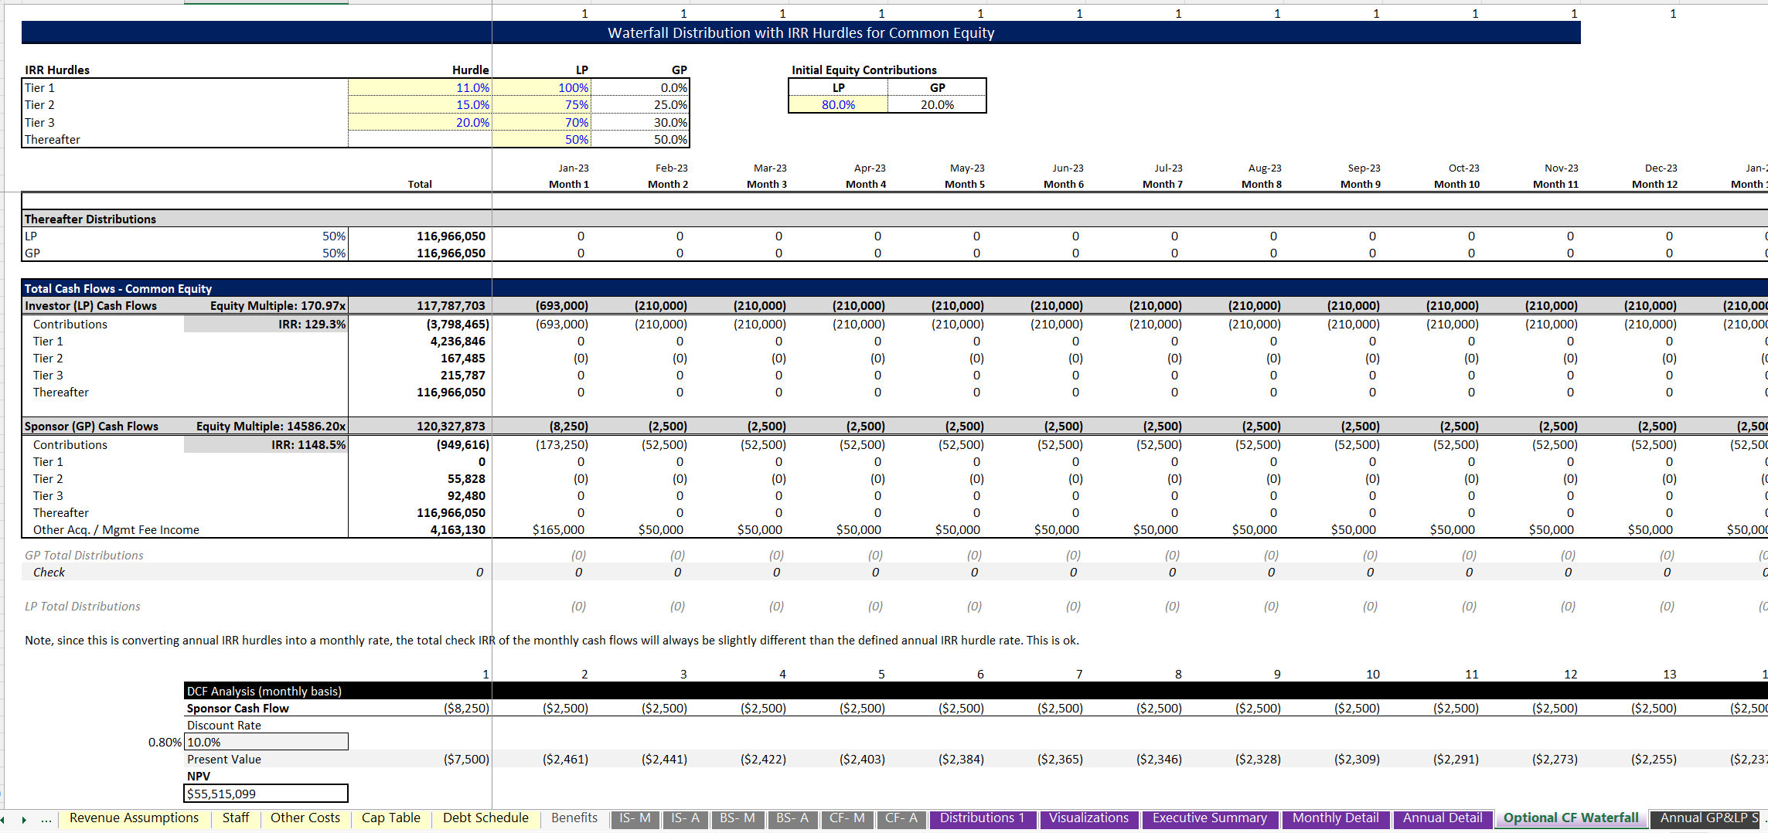Select the Annual Detail sheet

coord(1442,818)
